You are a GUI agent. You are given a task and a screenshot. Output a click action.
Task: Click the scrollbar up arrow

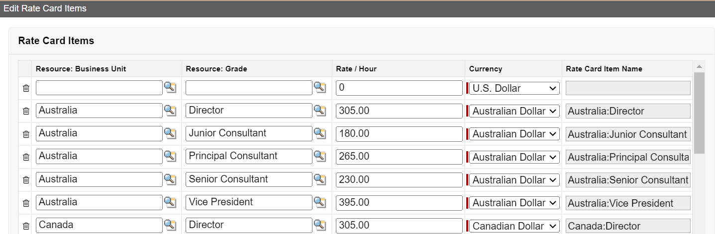point(699,66)
